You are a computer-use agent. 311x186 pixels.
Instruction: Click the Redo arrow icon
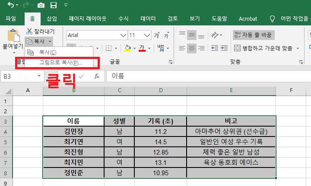coord(26,5)
